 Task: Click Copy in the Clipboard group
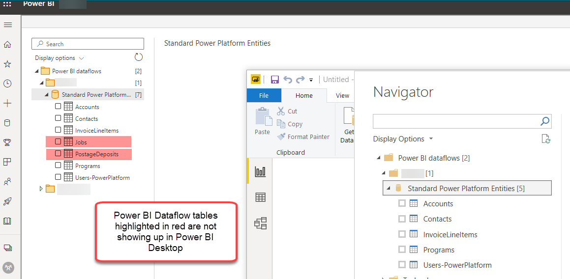click(290, 124)
